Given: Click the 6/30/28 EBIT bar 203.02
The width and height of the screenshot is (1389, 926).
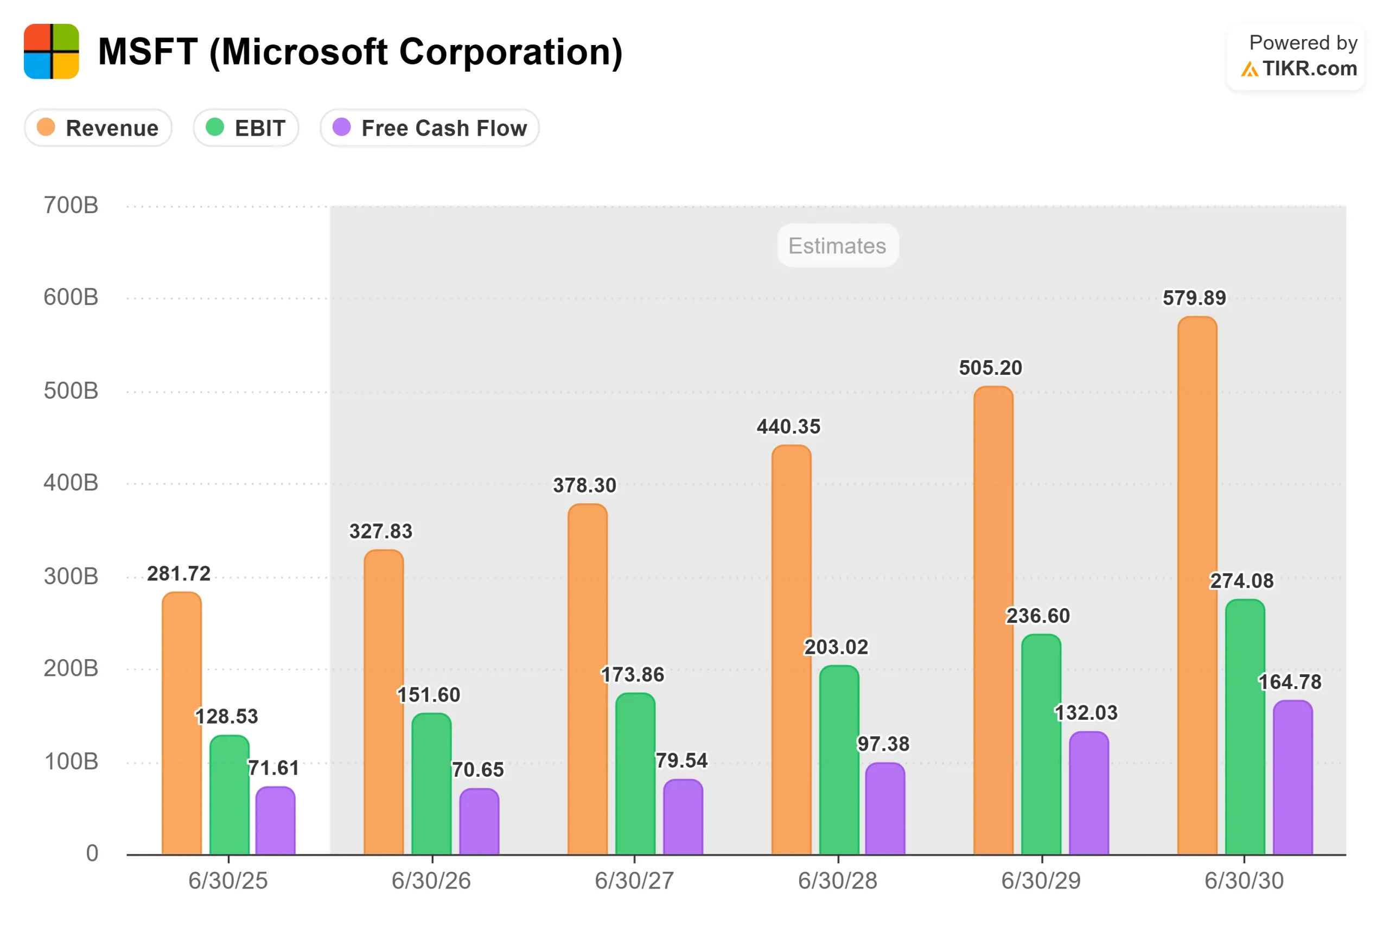Looking at the screenshot, I should point(839,760).
